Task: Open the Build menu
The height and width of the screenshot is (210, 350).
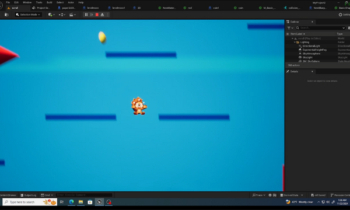Action: pos(50,2)
